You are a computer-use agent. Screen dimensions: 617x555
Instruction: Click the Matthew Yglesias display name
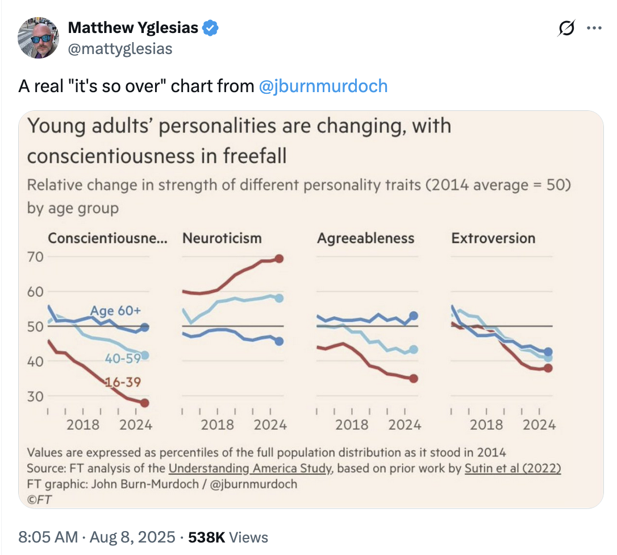point(133,28)
